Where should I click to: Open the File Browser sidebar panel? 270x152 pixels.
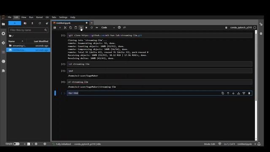[x=3, y=24]
